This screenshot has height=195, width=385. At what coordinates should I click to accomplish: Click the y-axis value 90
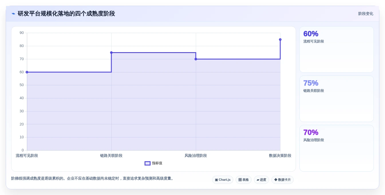coord(22,33)
